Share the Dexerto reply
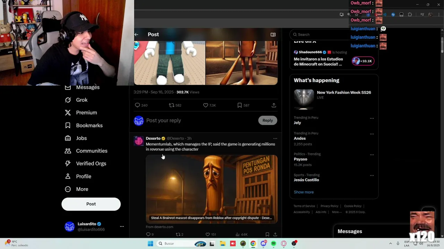 coord(275,234)
